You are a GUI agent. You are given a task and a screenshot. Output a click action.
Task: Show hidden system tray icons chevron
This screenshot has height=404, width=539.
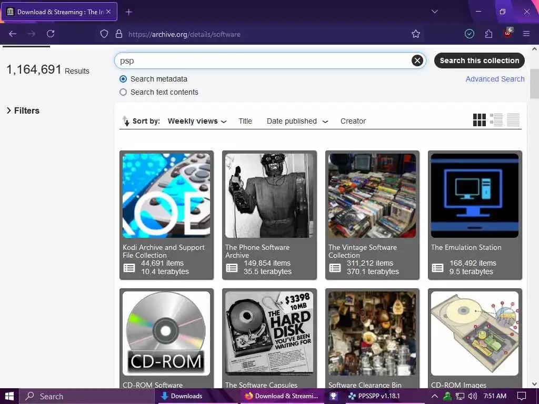click(434, 396)
